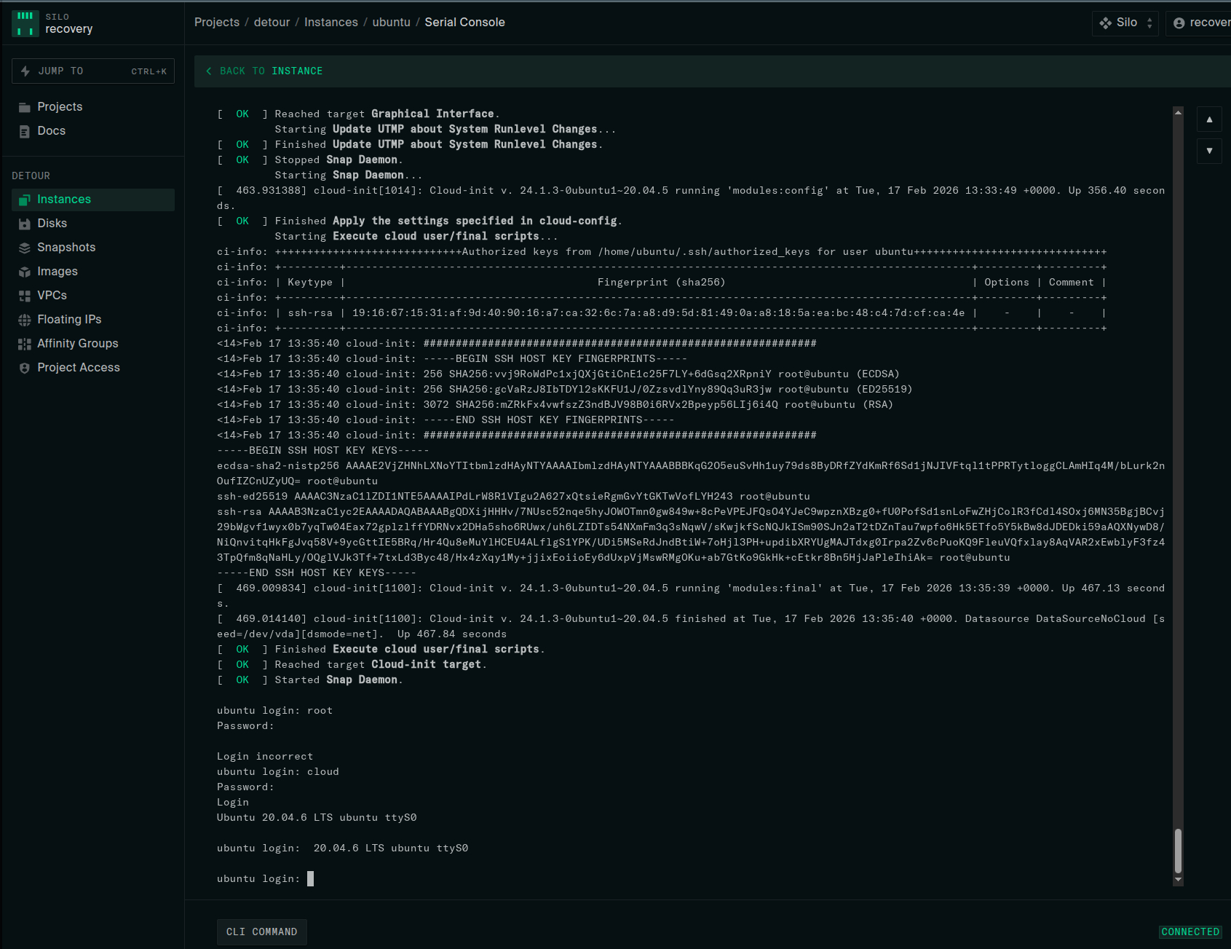Open Project Access shield icon
This screenshot has width=1231, height=949.
click(x=25, y=368)
